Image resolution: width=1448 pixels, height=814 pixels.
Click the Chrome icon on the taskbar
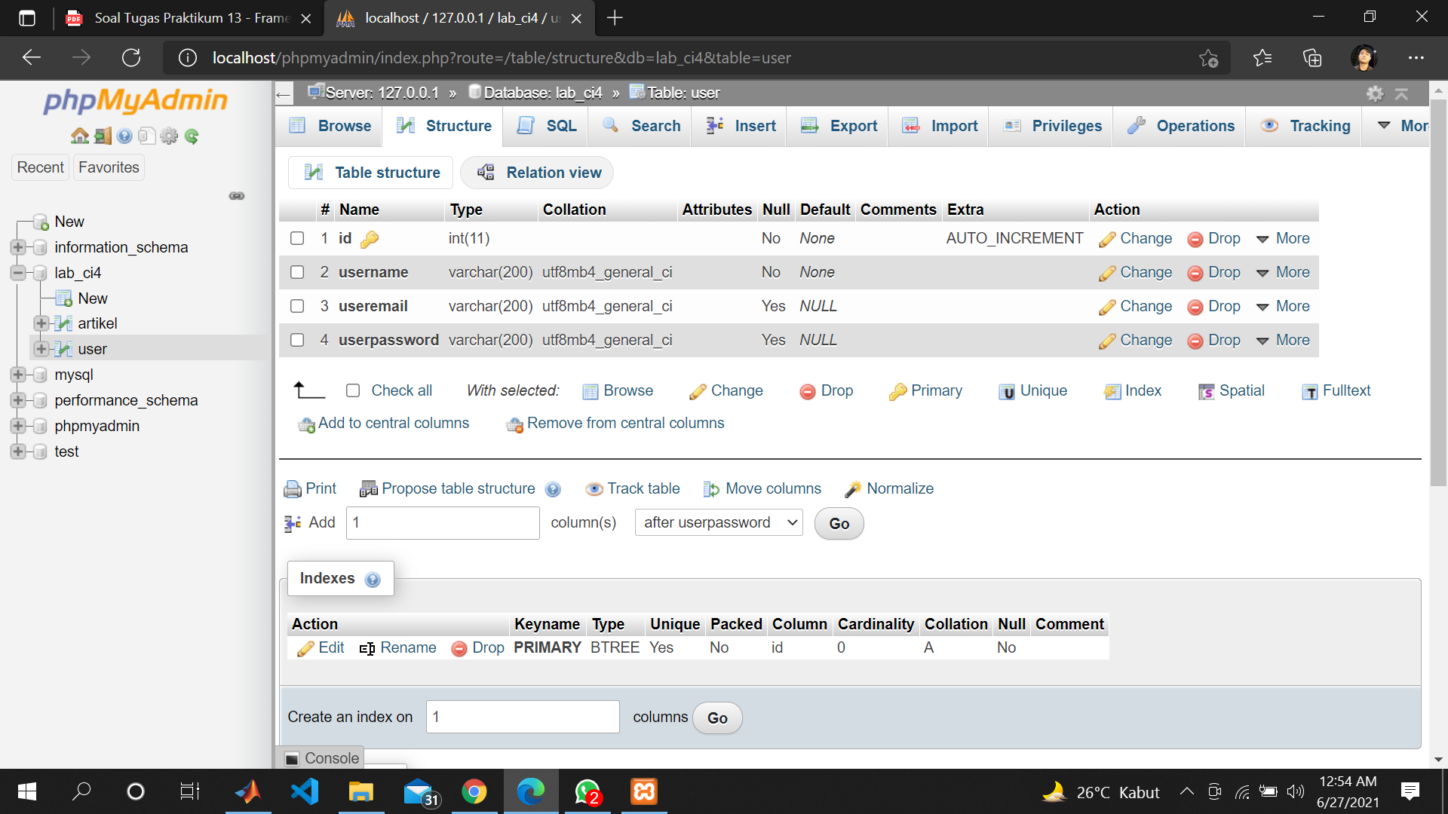[x=474, y=791]
